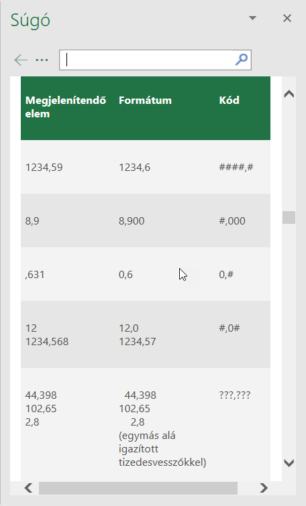Click the Megjelenítendő elem column header
306x506 pixels.
tap(66, 107)
